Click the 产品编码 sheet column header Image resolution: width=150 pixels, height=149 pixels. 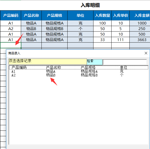pos(11,15)
